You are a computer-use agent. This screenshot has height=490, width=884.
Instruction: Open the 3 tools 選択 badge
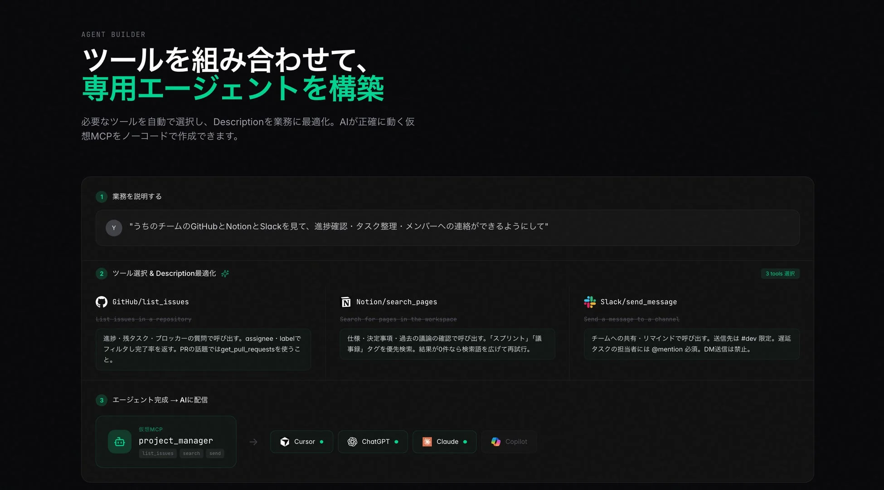tap(780, 273)
